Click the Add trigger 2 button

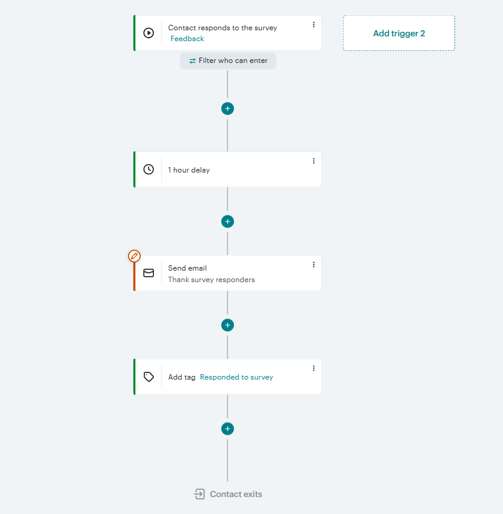click(x=398, y=33)
